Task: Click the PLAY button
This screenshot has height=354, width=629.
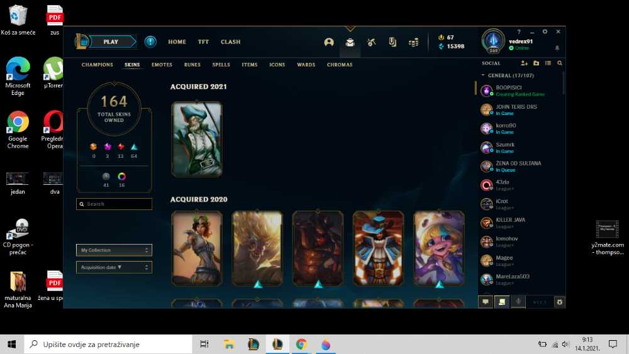Action: coord(111,41)
